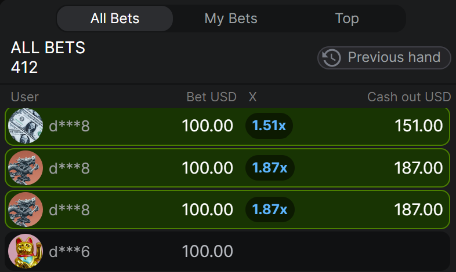Click the history clock icon
Screen dimensions: 456x272
332,58
